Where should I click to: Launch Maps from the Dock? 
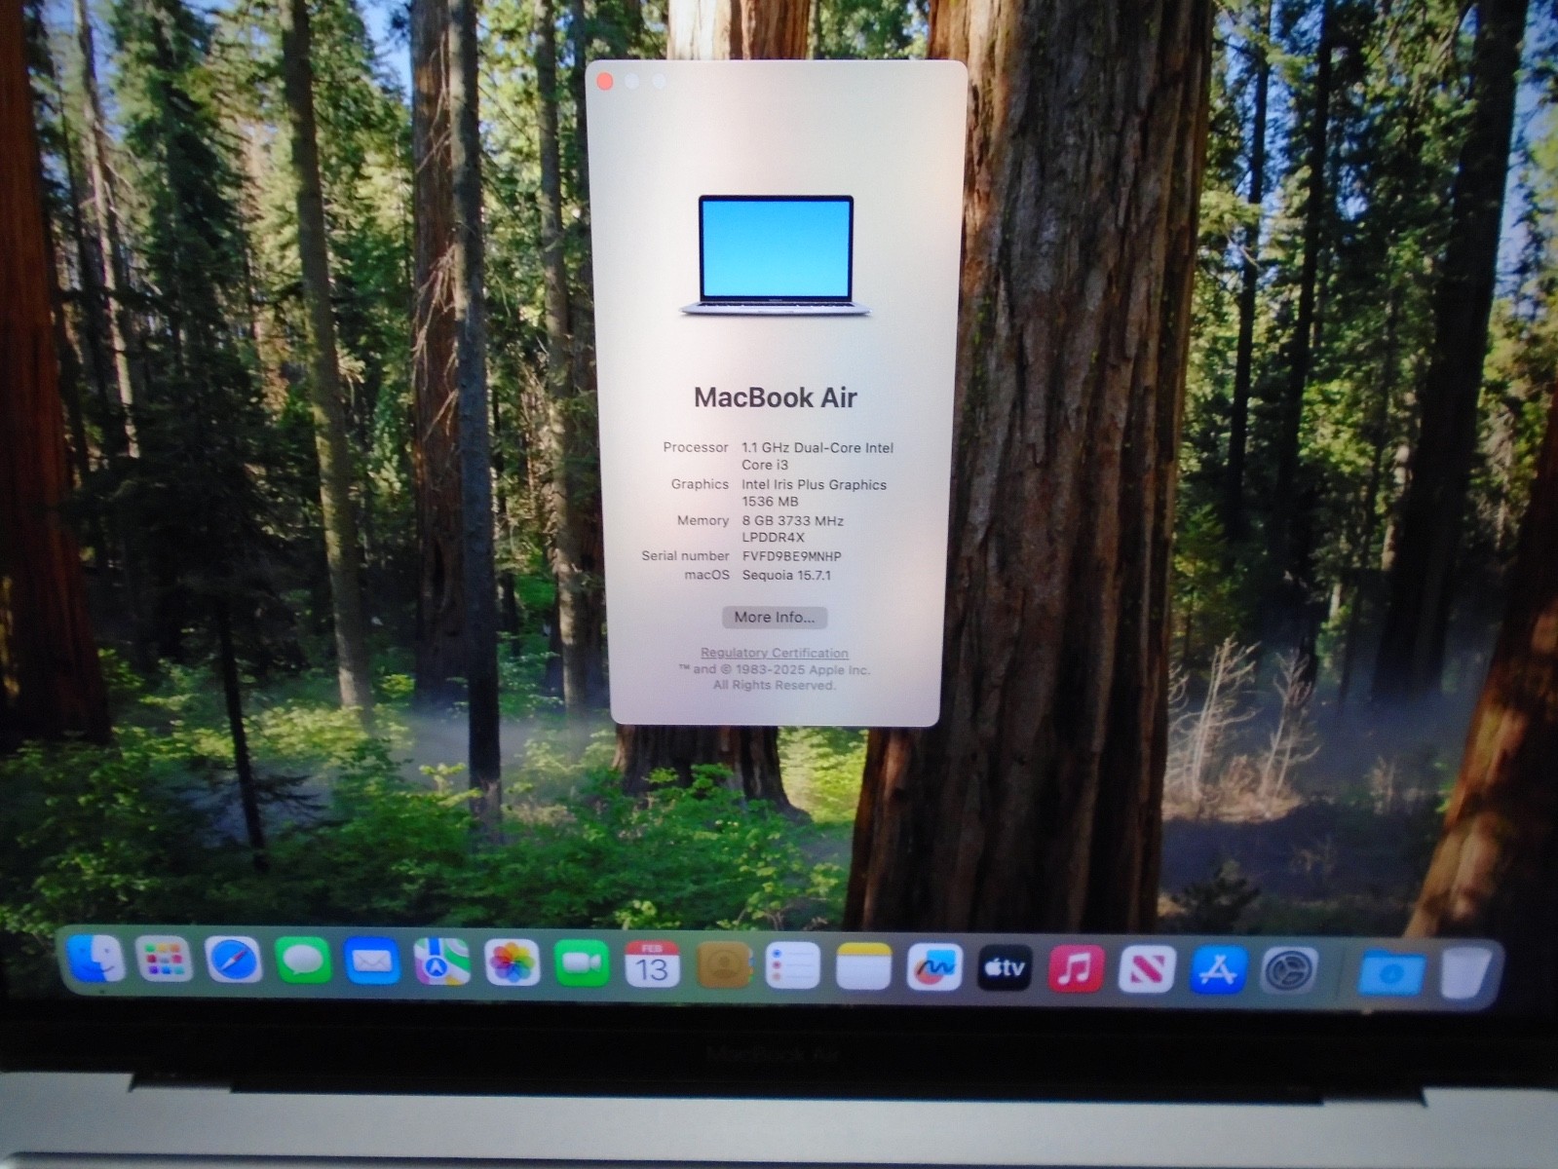click(x=441, y=962)
